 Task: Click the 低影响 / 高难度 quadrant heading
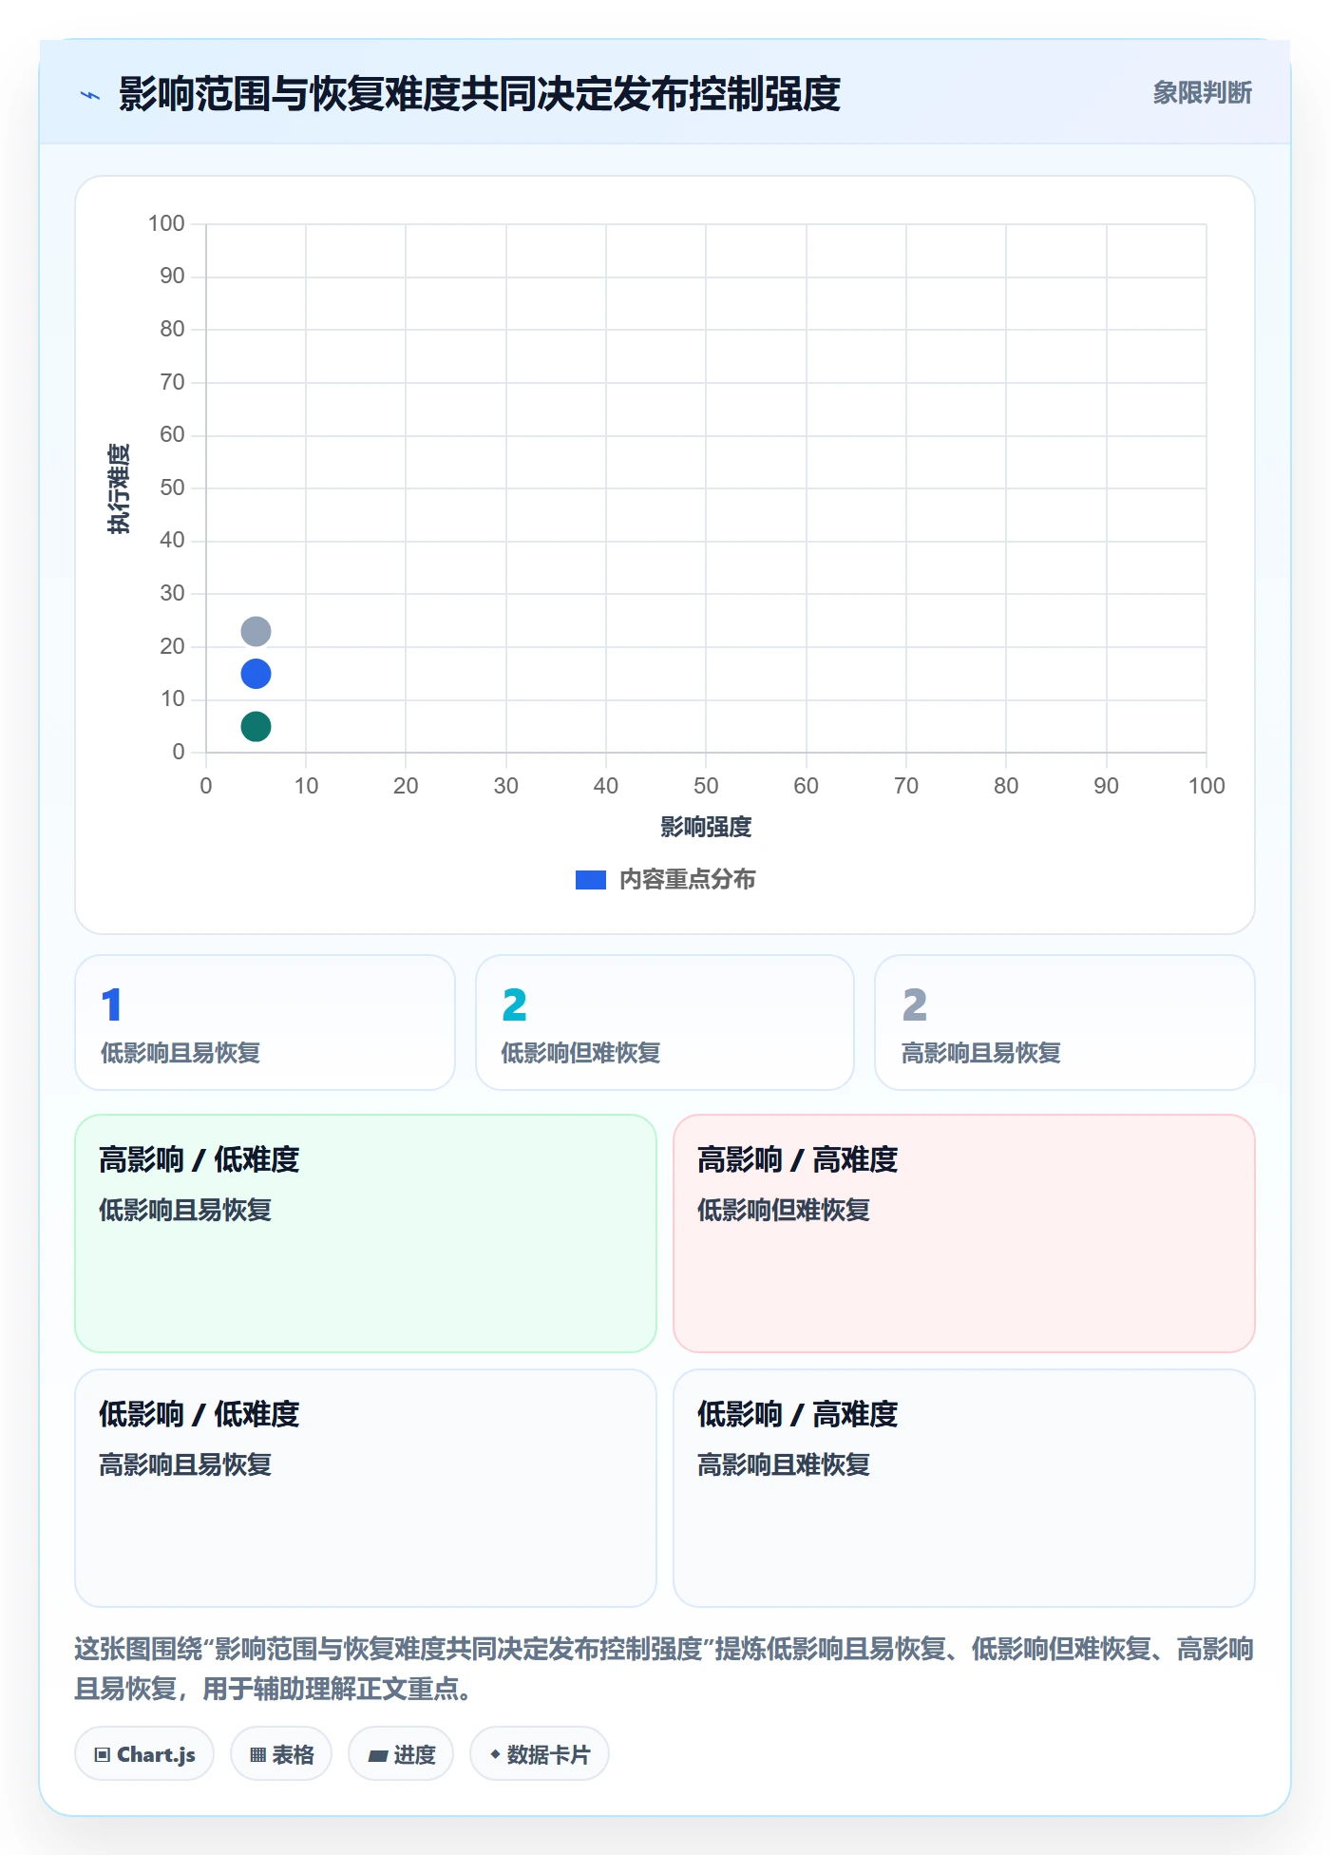798,1414
